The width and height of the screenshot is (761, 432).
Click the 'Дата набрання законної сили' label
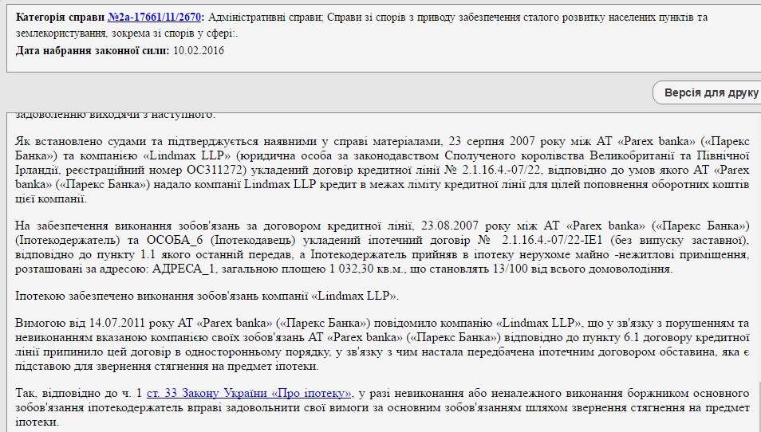(92, 50)
